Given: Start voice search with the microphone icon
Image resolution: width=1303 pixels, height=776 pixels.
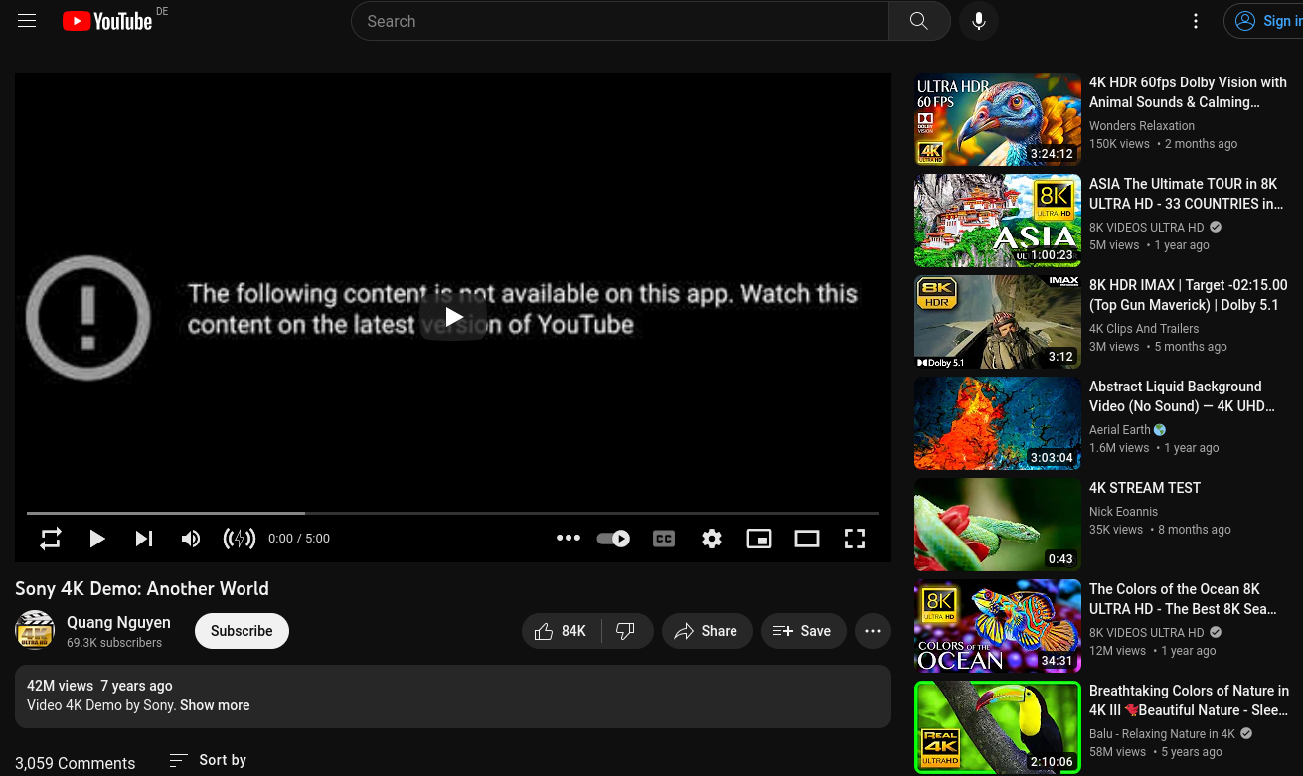Looking at the screenshot, I should (979, 21).
